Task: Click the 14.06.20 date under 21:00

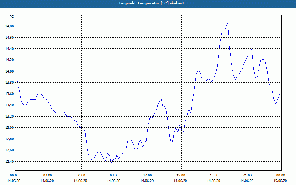Action: point(247,181)
